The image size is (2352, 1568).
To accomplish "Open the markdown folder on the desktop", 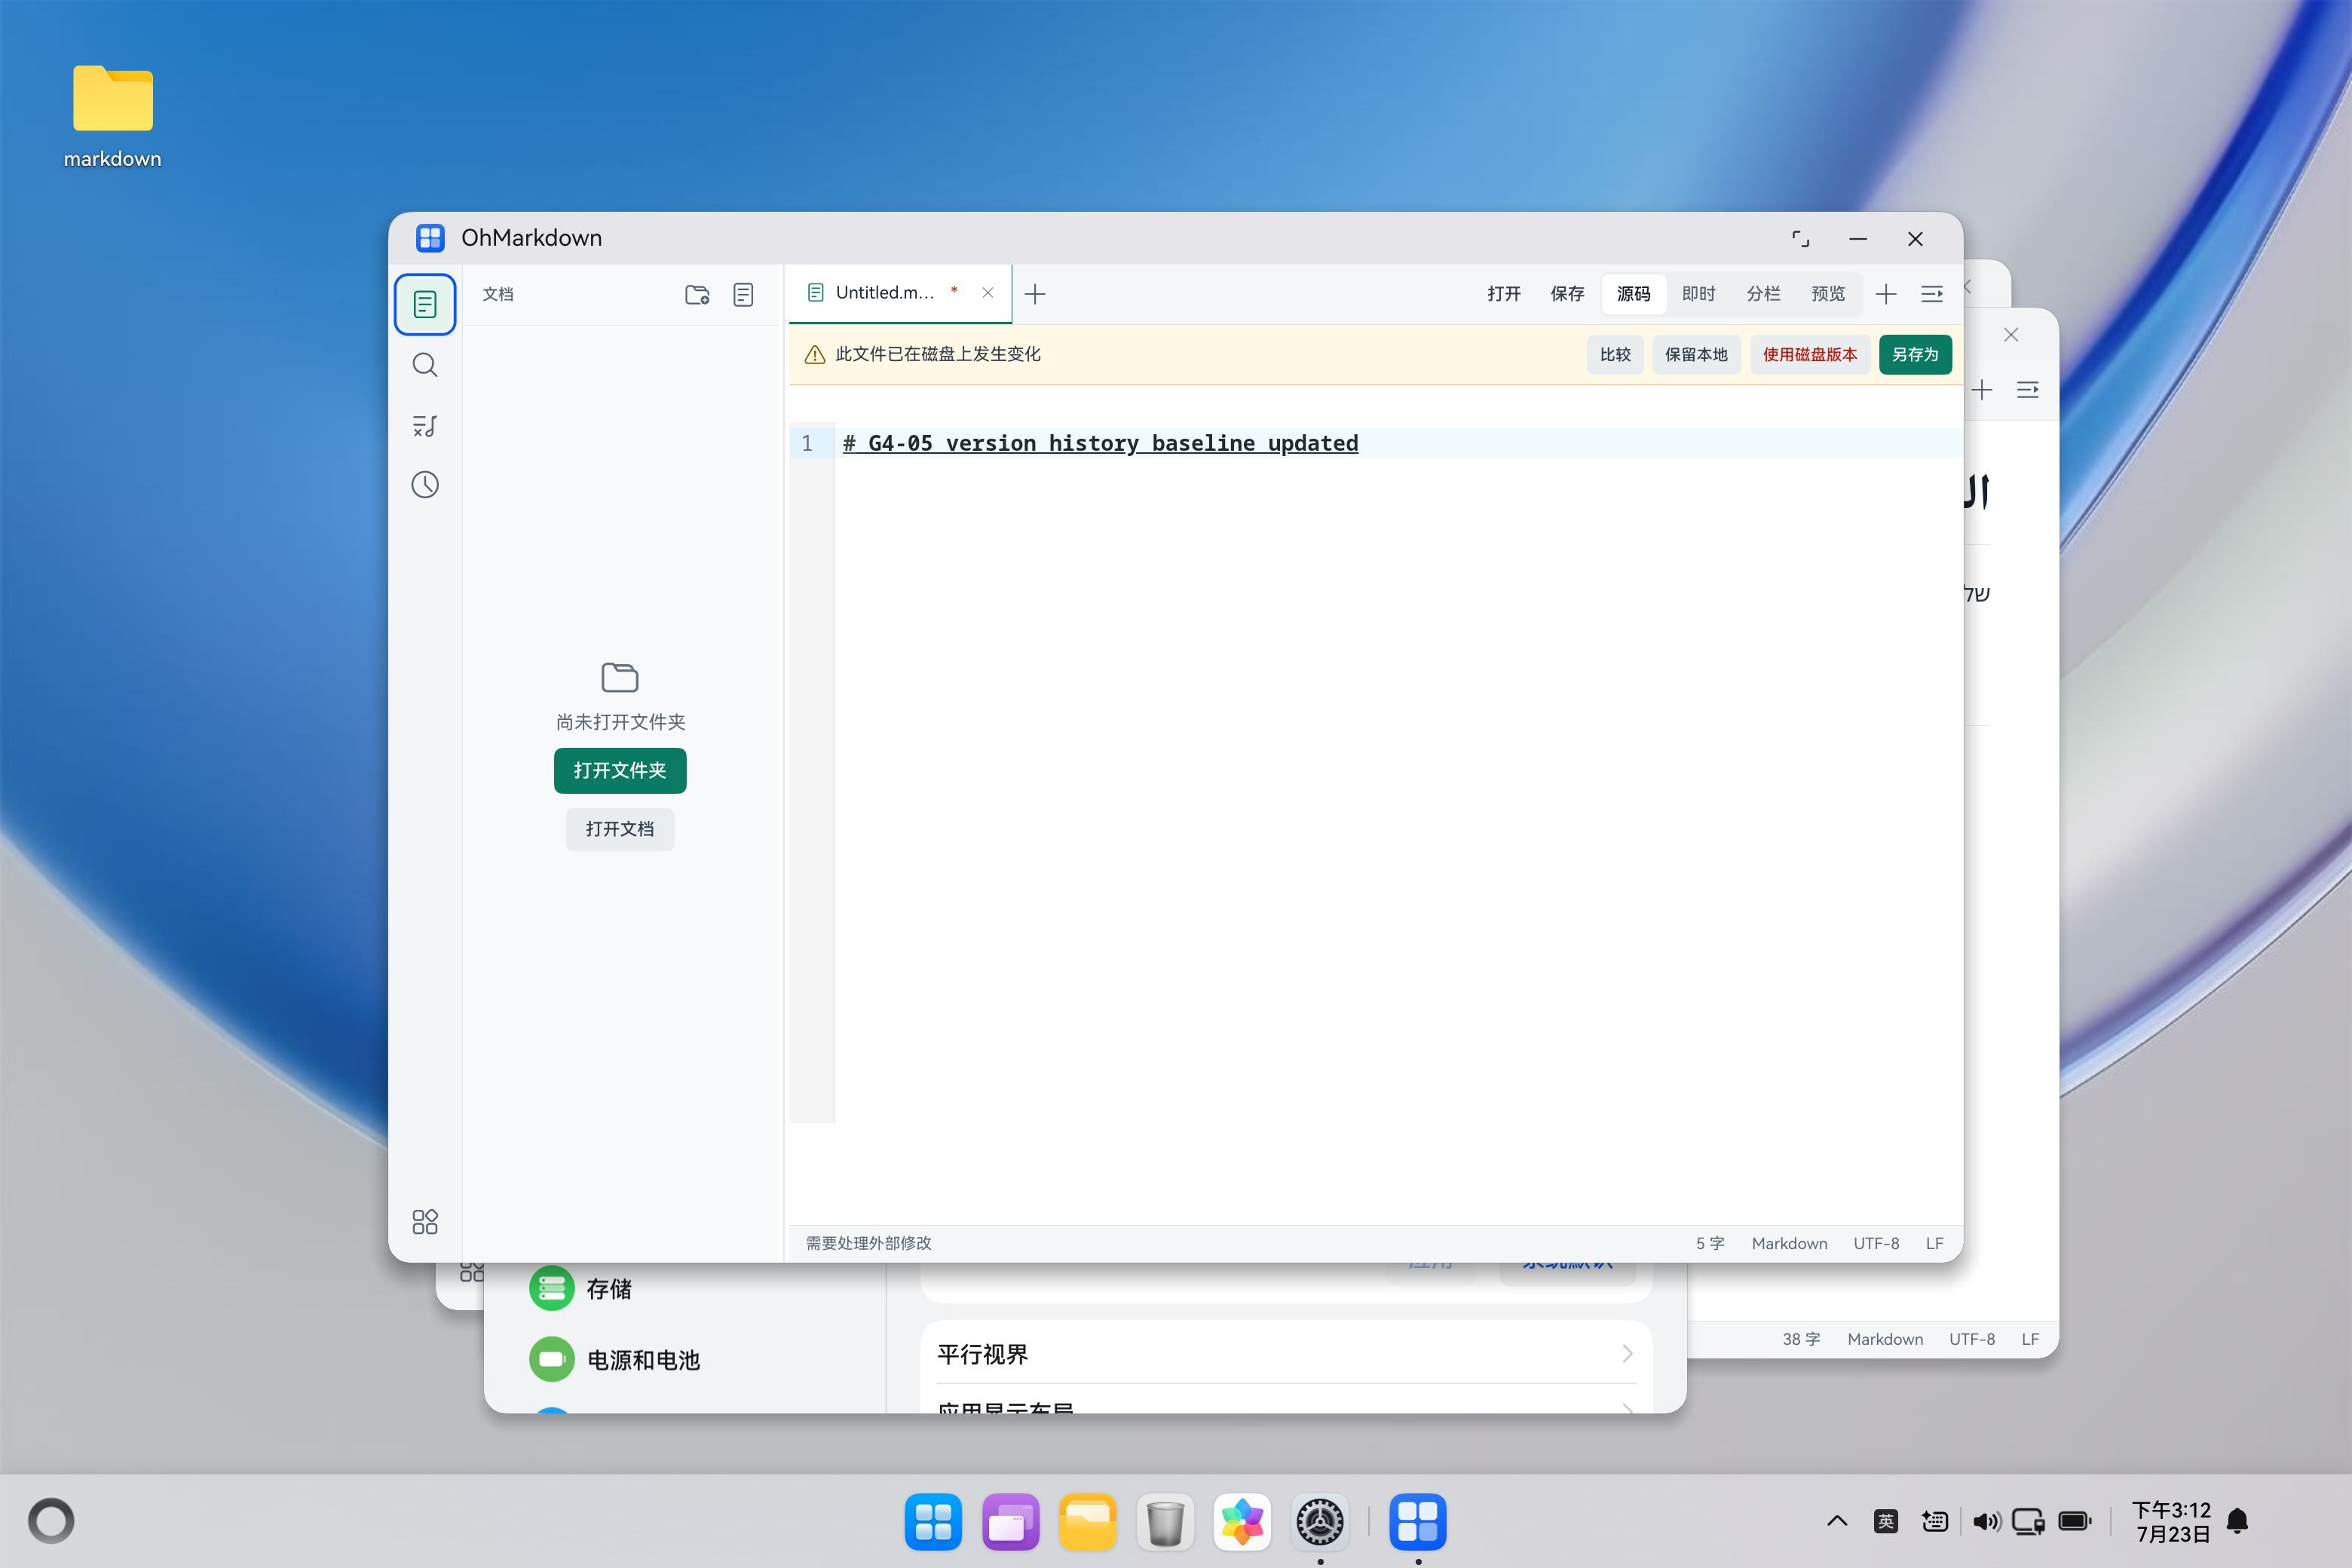I will click(x=113, y=116).
